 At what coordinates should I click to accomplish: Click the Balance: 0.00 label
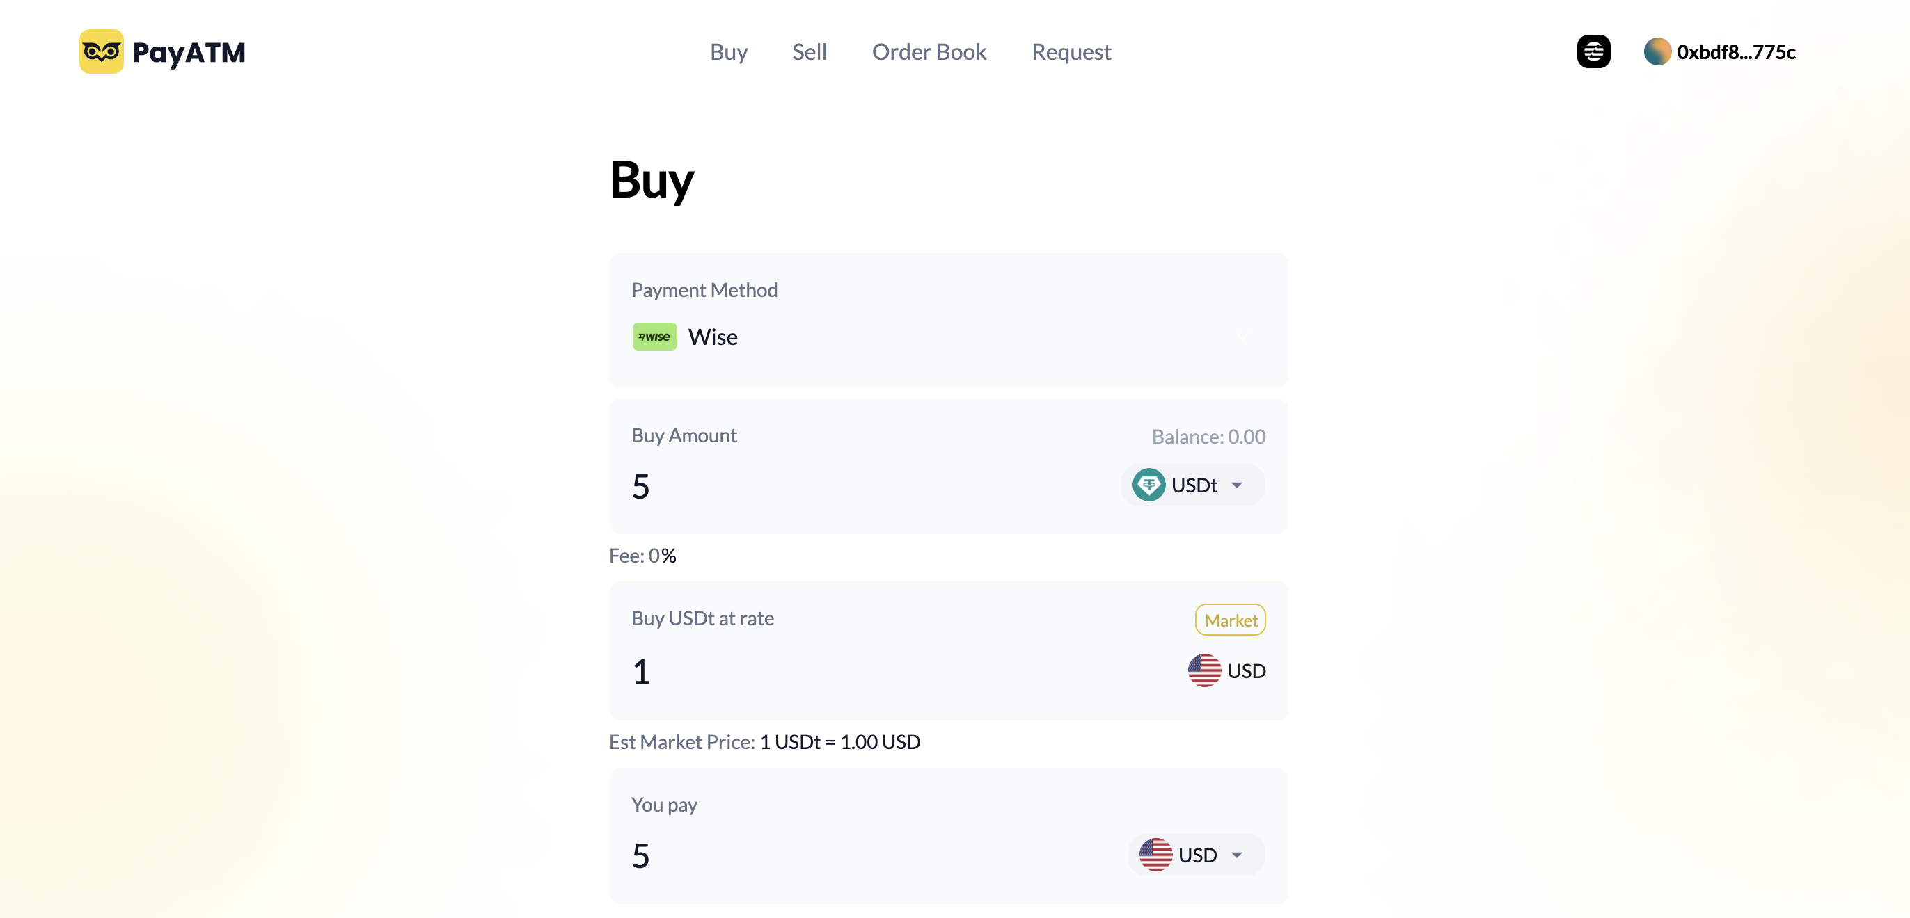coord(1208,437)
